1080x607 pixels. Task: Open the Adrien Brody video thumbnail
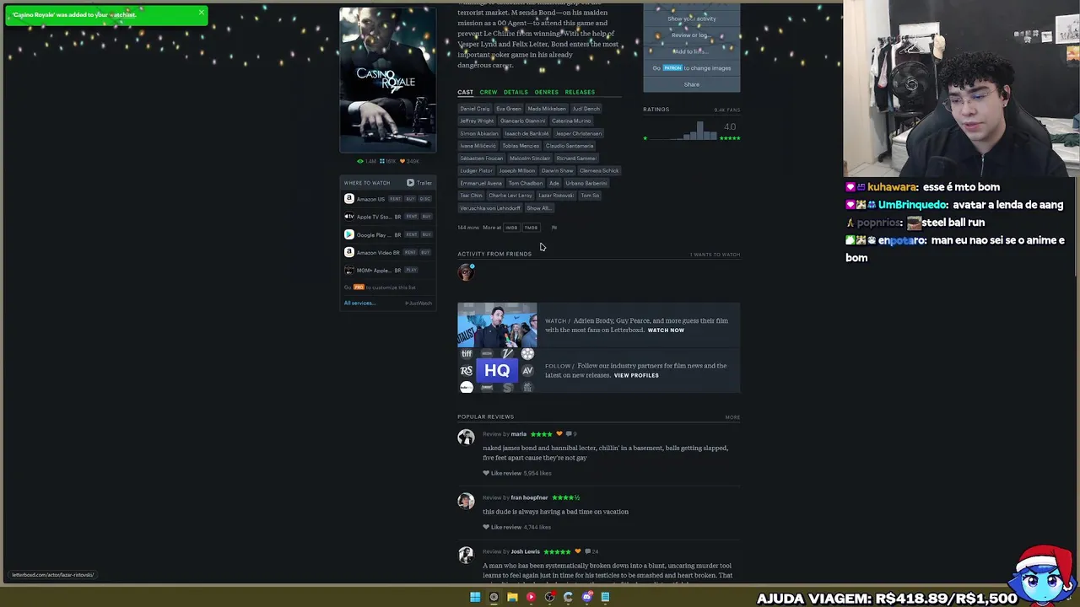[x=497, y=325]
